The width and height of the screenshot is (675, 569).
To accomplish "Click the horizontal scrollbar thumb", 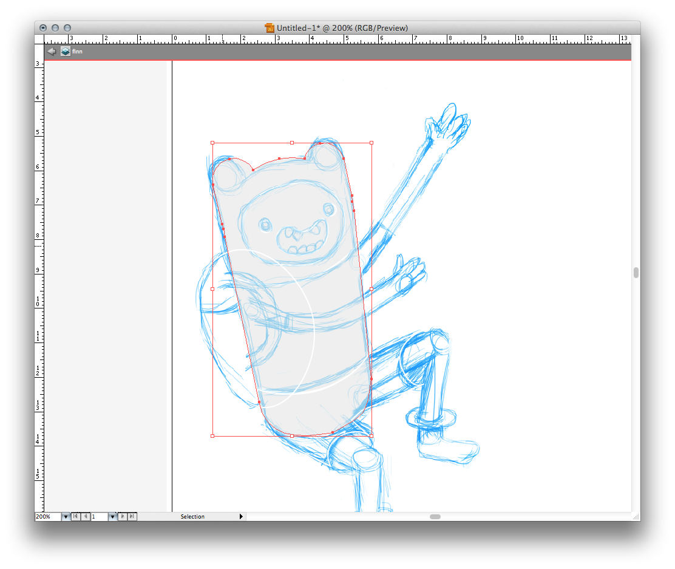I will (x=435, y=517).
